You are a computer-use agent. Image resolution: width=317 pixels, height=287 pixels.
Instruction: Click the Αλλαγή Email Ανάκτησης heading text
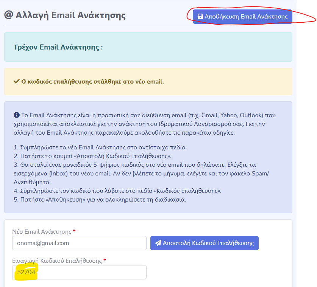[70, 16]
